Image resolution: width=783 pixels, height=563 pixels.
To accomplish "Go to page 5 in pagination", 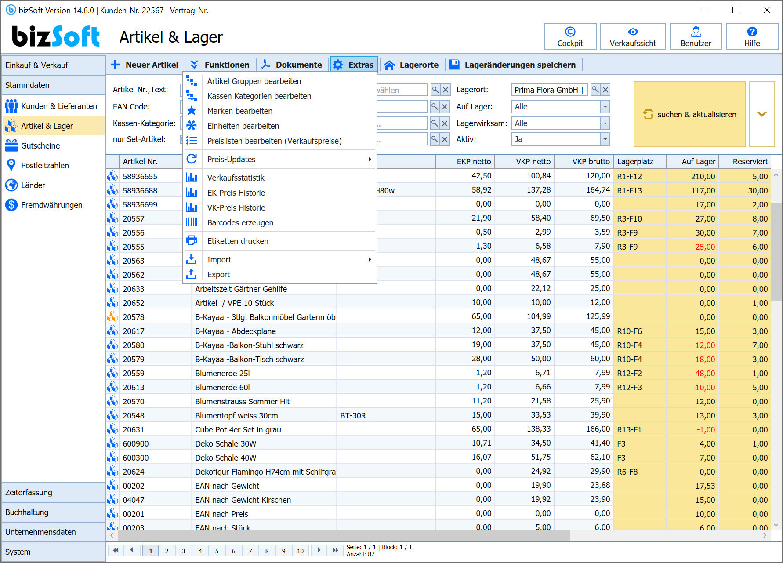I will [x=217, y=551].
